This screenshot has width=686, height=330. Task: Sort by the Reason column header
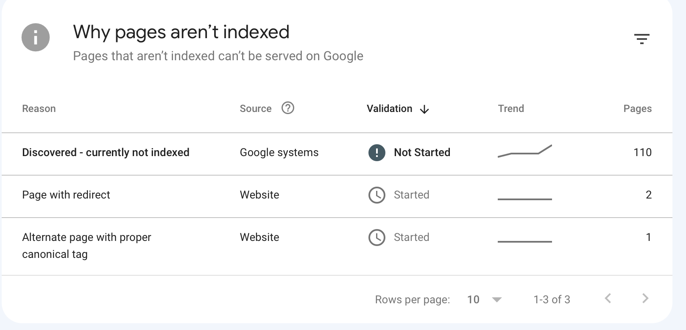[x=39, y=109]
